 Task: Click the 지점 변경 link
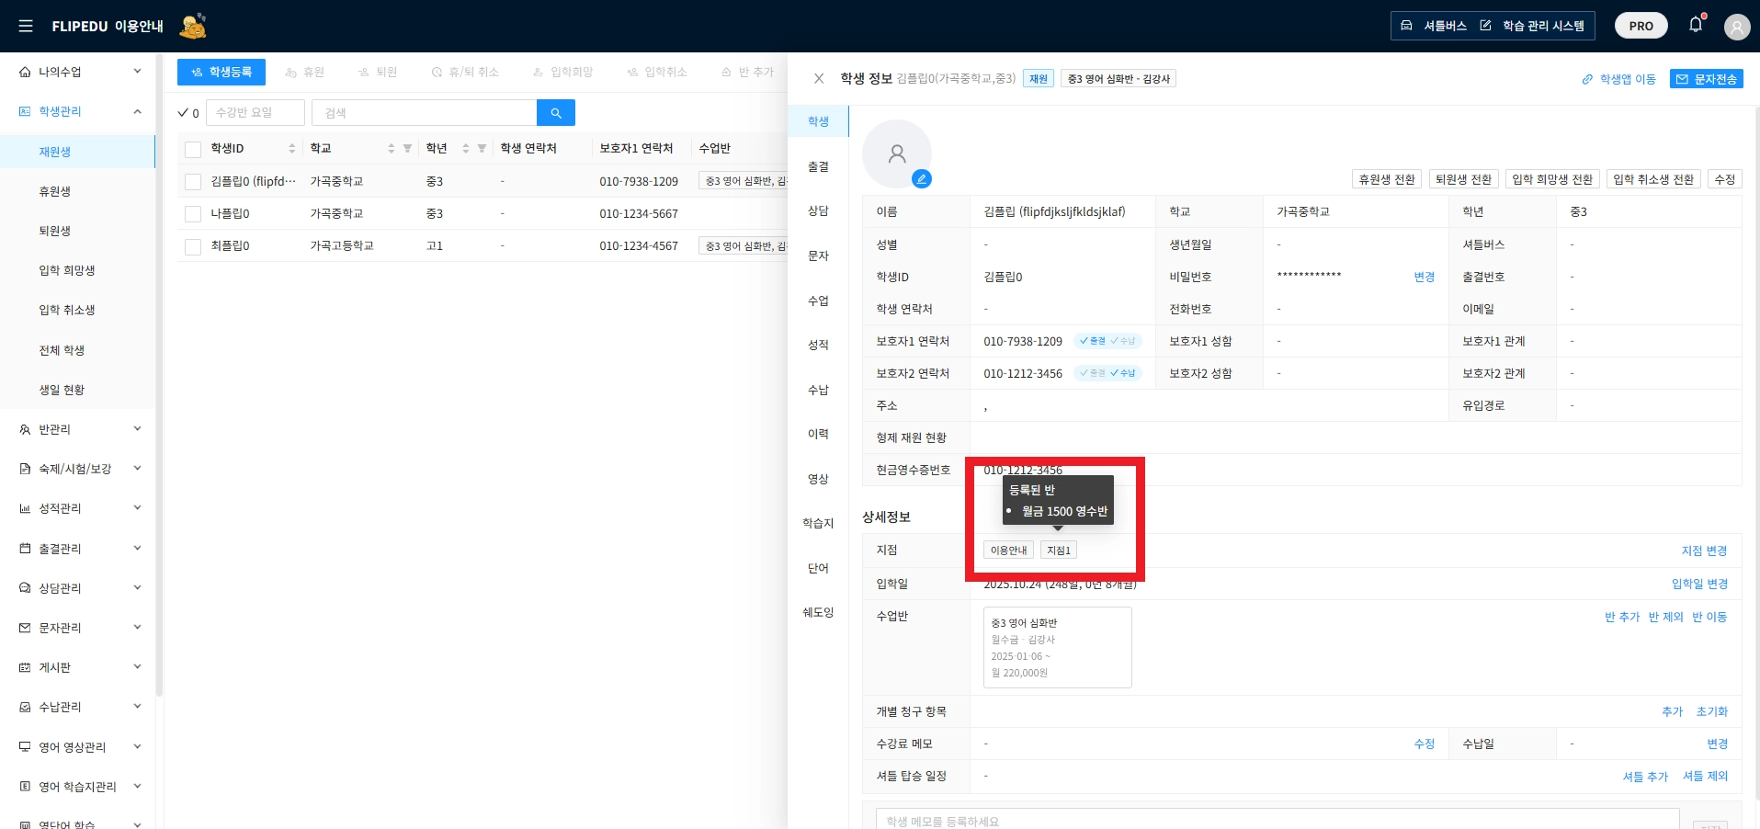pos(1704,551)
